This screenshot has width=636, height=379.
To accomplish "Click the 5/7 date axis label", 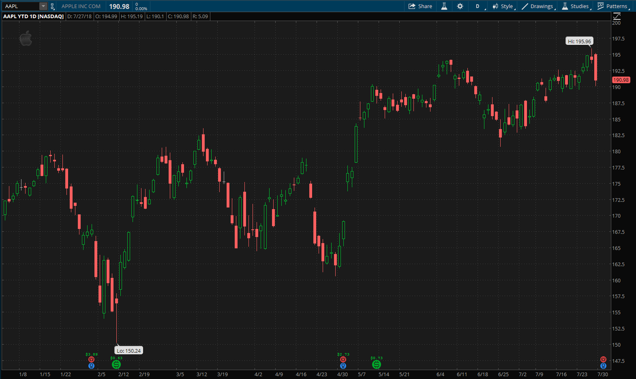I will (x=362, y=374).
